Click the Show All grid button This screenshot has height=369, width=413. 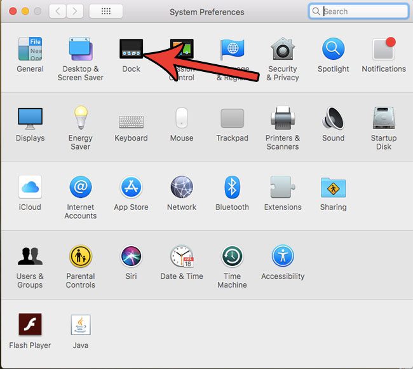coord(106,11)
